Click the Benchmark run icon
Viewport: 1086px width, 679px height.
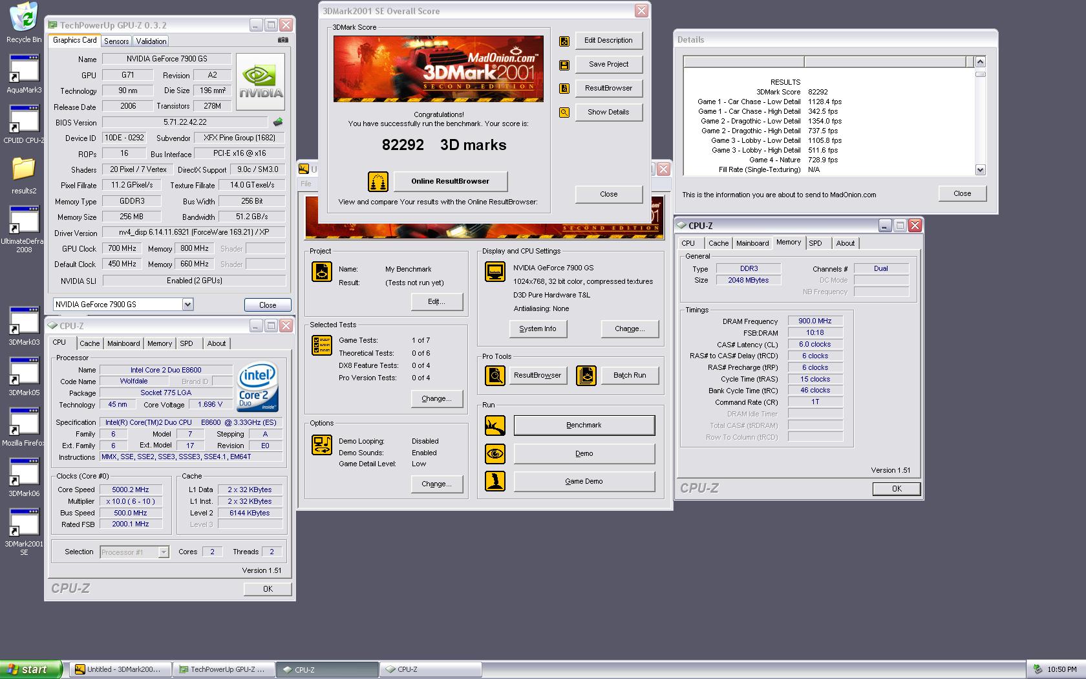tap(495, 426)
